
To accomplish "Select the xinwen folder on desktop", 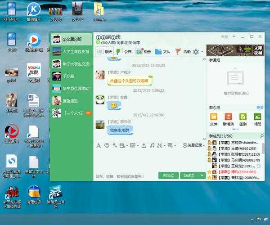I will point(99,12).
